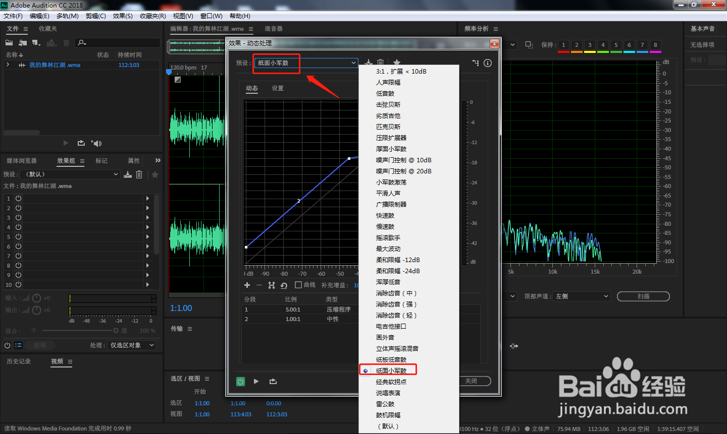Image resolution: width=727 pixels, height=434 pixels.
Task: Open effect menu arrow for rack slot 4
Action: click(x=147, y=227)
